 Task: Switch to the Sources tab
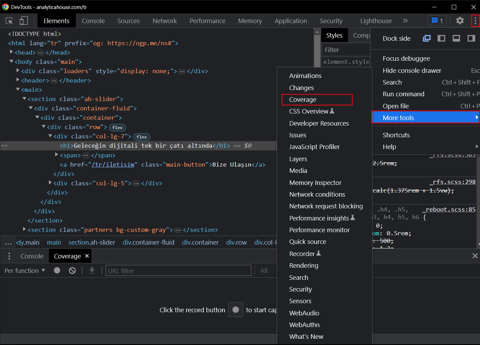pyautogui.click(x=129, y=21)
